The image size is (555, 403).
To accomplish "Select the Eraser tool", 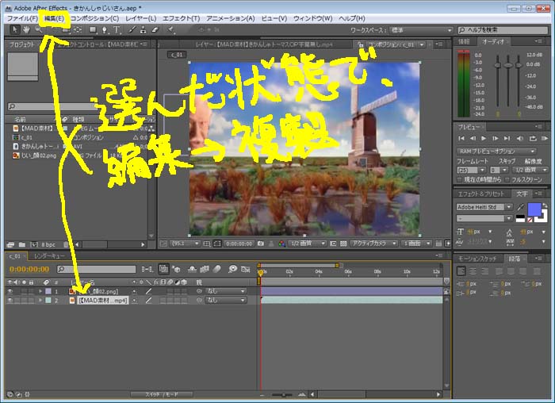I will point(155,29).
